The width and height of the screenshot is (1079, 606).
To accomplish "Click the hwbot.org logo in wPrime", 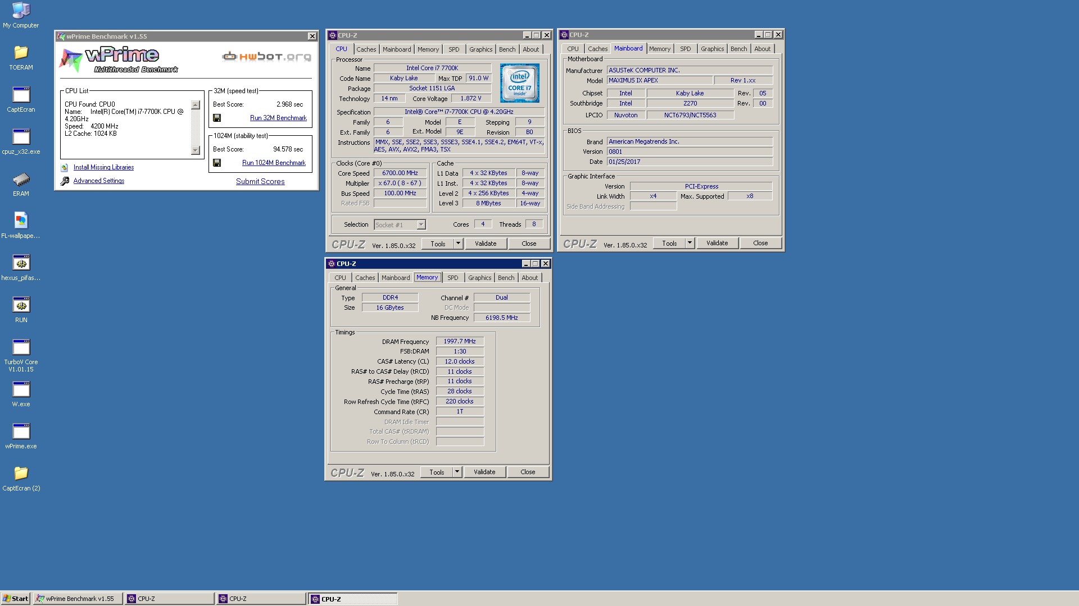I will (x=266, y=56).
